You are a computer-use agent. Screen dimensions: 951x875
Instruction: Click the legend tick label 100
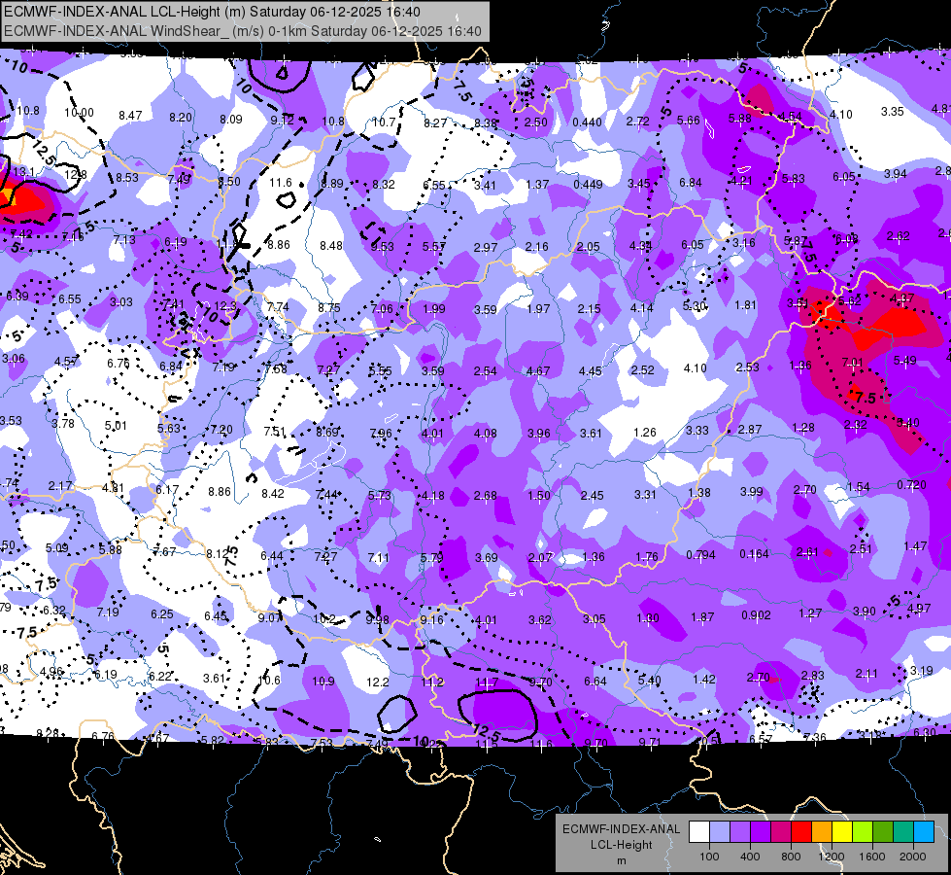(x=709, y=857)
